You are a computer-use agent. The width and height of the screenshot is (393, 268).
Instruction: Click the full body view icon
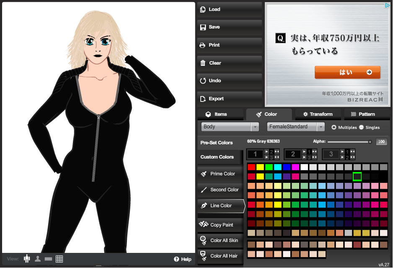[x=27, y=259]
